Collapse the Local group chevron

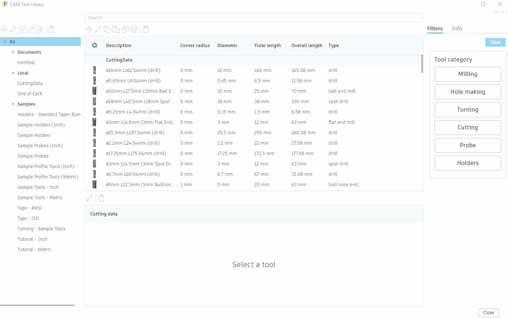click(13, 73)
